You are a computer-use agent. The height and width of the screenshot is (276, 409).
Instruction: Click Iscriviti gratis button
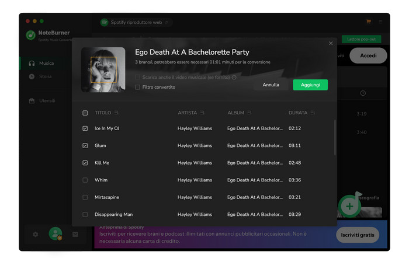point(358,235)
